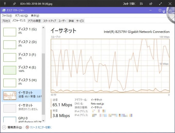Click the share icon in viewer bar

pos(151,4)
